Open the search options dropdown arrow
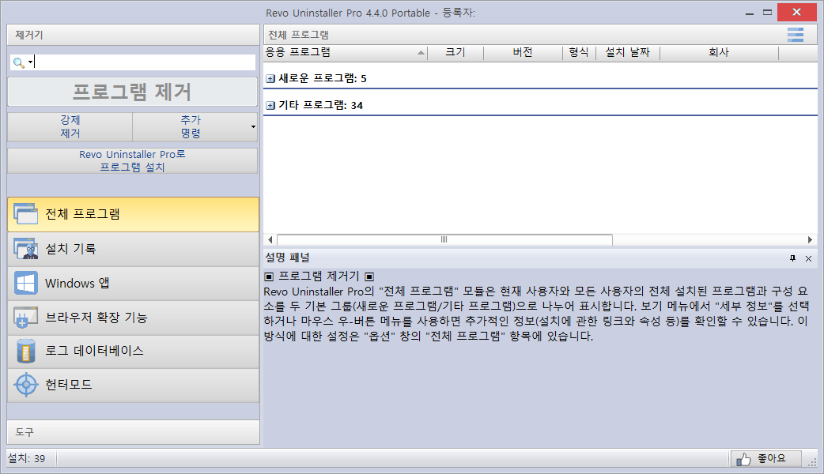Screen dimensions: 824x474 click(31, 62)
